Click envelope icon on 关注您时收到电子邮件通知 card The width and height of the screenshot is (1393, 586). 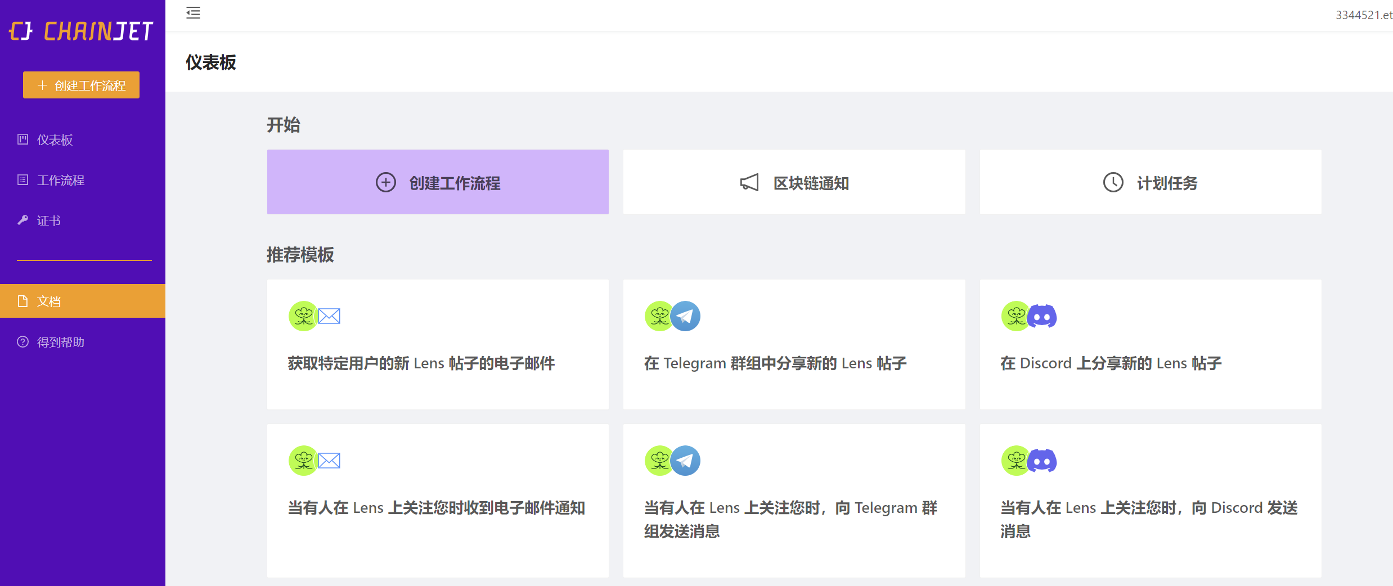pos(329,461)
